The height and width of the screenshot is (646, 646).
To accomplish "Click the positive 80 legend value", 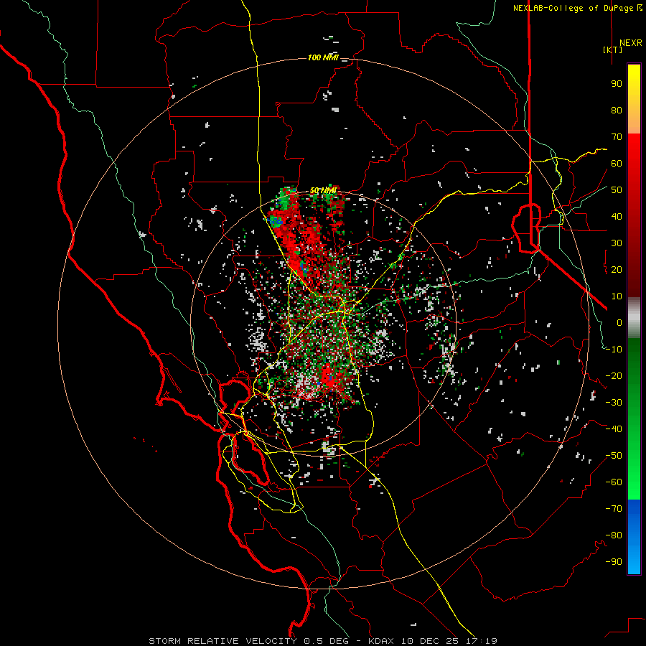I will (617, 111).
